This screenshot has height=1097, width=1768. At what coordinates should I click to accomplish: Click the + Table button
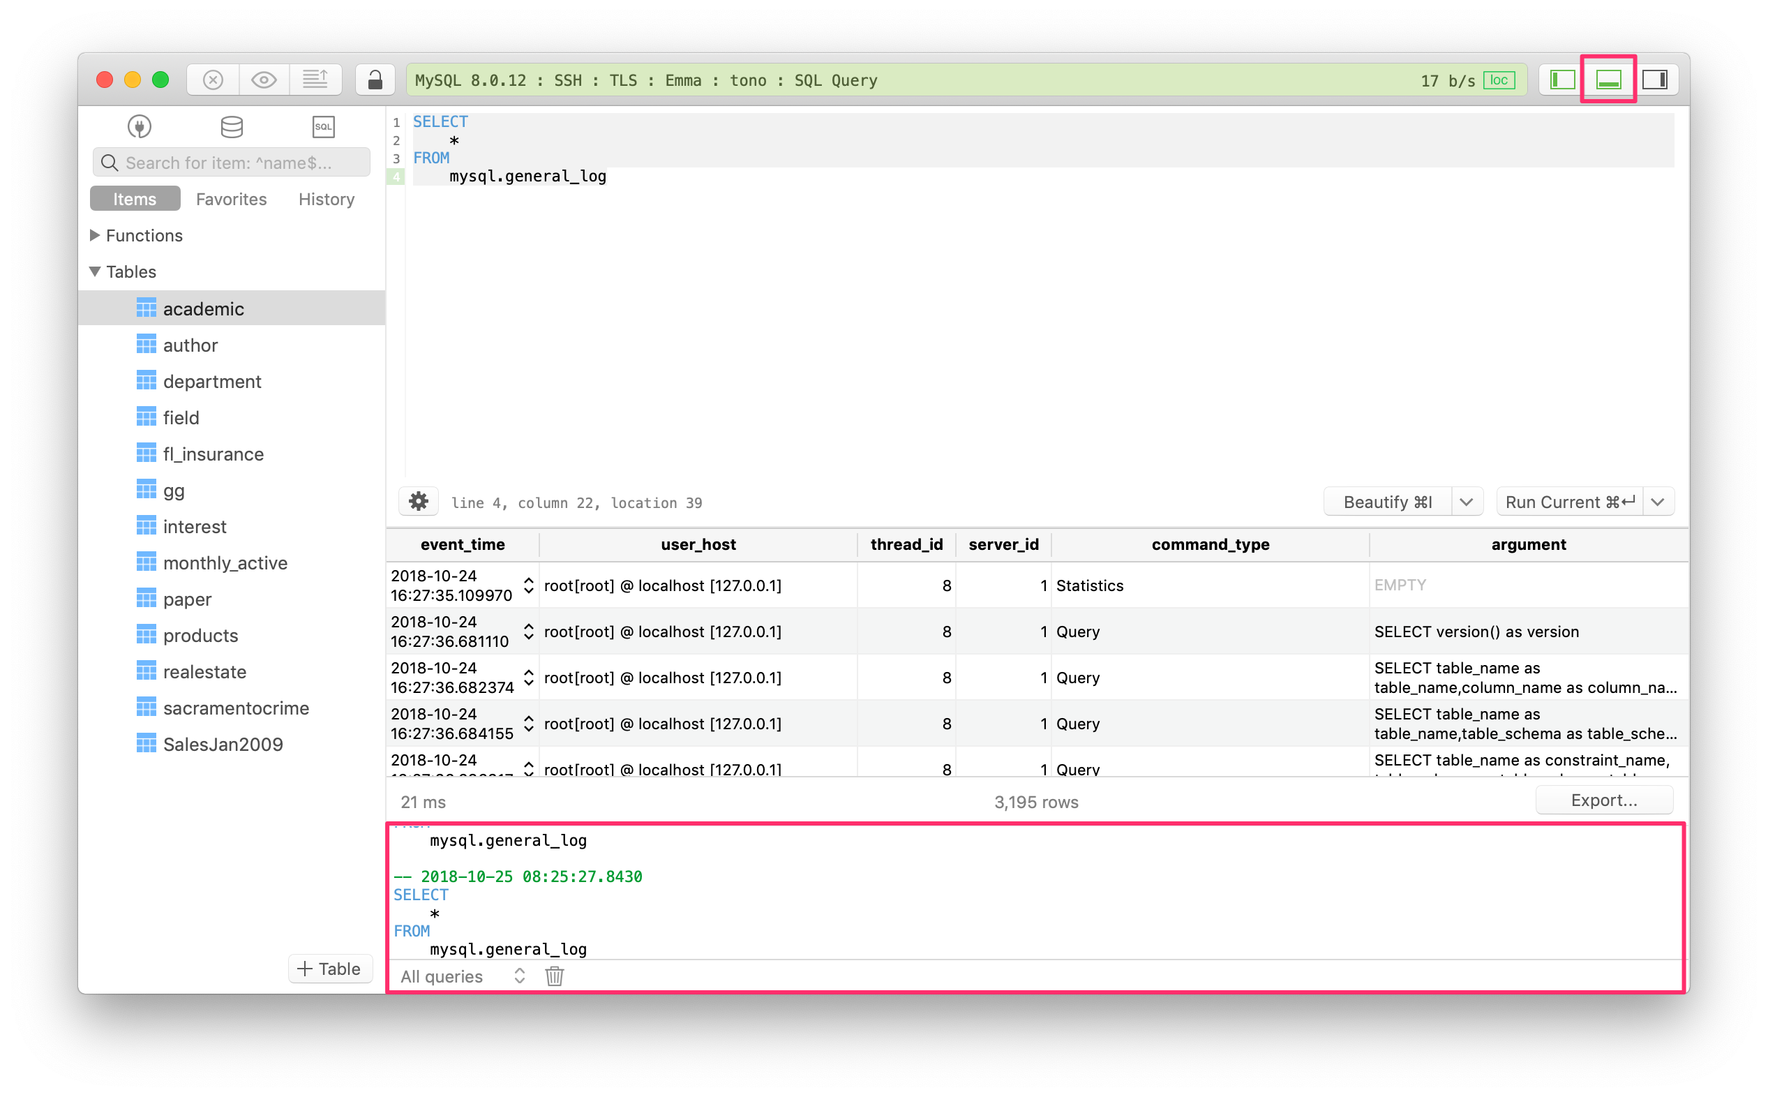(330, 969)
